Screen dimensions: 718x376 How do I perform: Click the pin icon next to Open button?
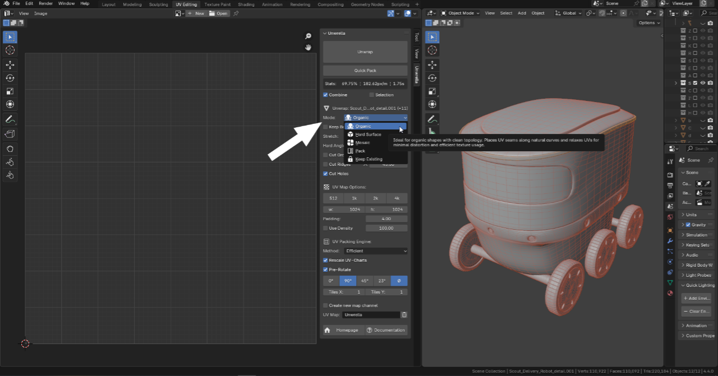click(x=236, y=13)
